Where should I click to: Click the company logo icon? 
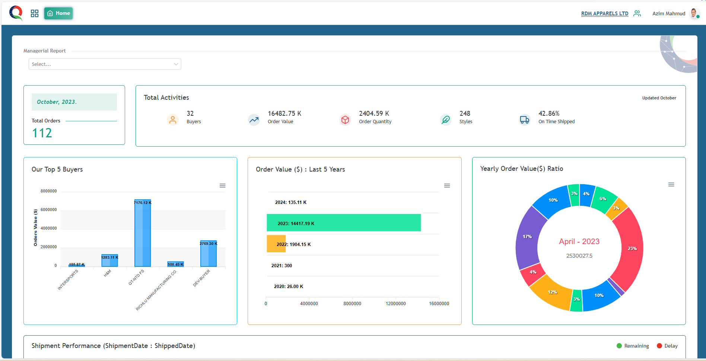16,13
